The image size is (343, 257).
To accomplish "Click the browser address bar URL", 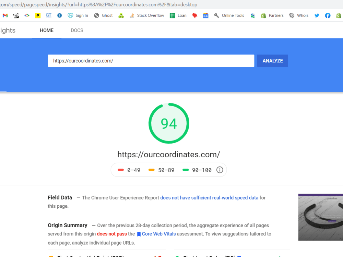I will [x=98, y=4].
